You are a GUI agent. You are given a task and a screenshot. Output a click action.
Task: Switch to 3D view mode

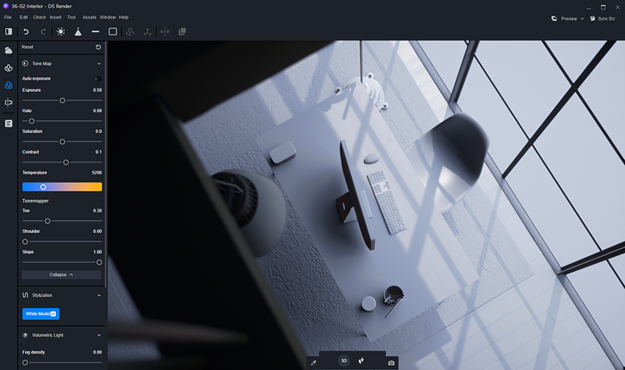pyautogui.click(x=343, y=361)
